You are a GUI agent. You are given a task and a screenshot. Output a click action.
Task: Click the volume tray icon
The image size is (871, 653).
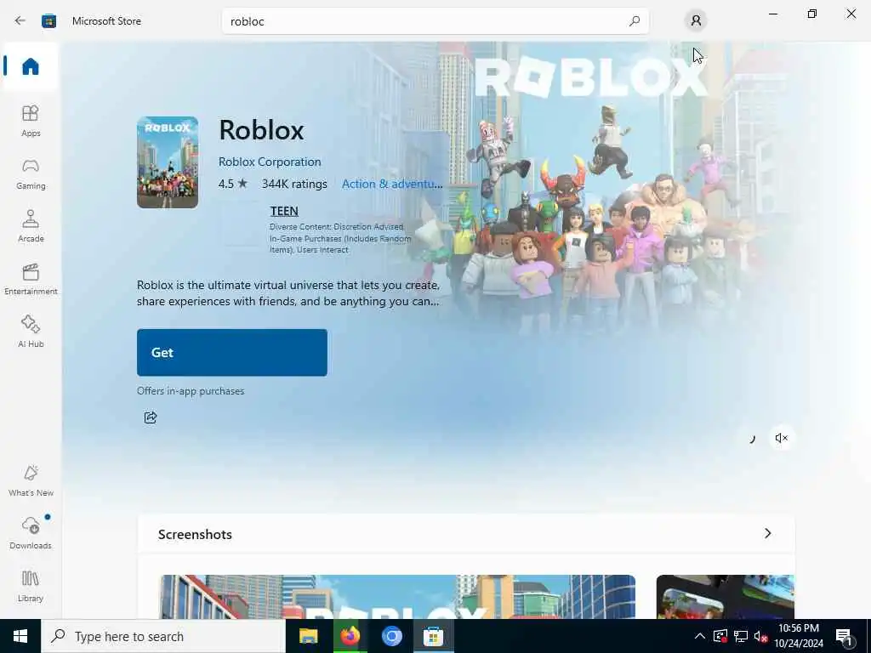click(760, 636)
